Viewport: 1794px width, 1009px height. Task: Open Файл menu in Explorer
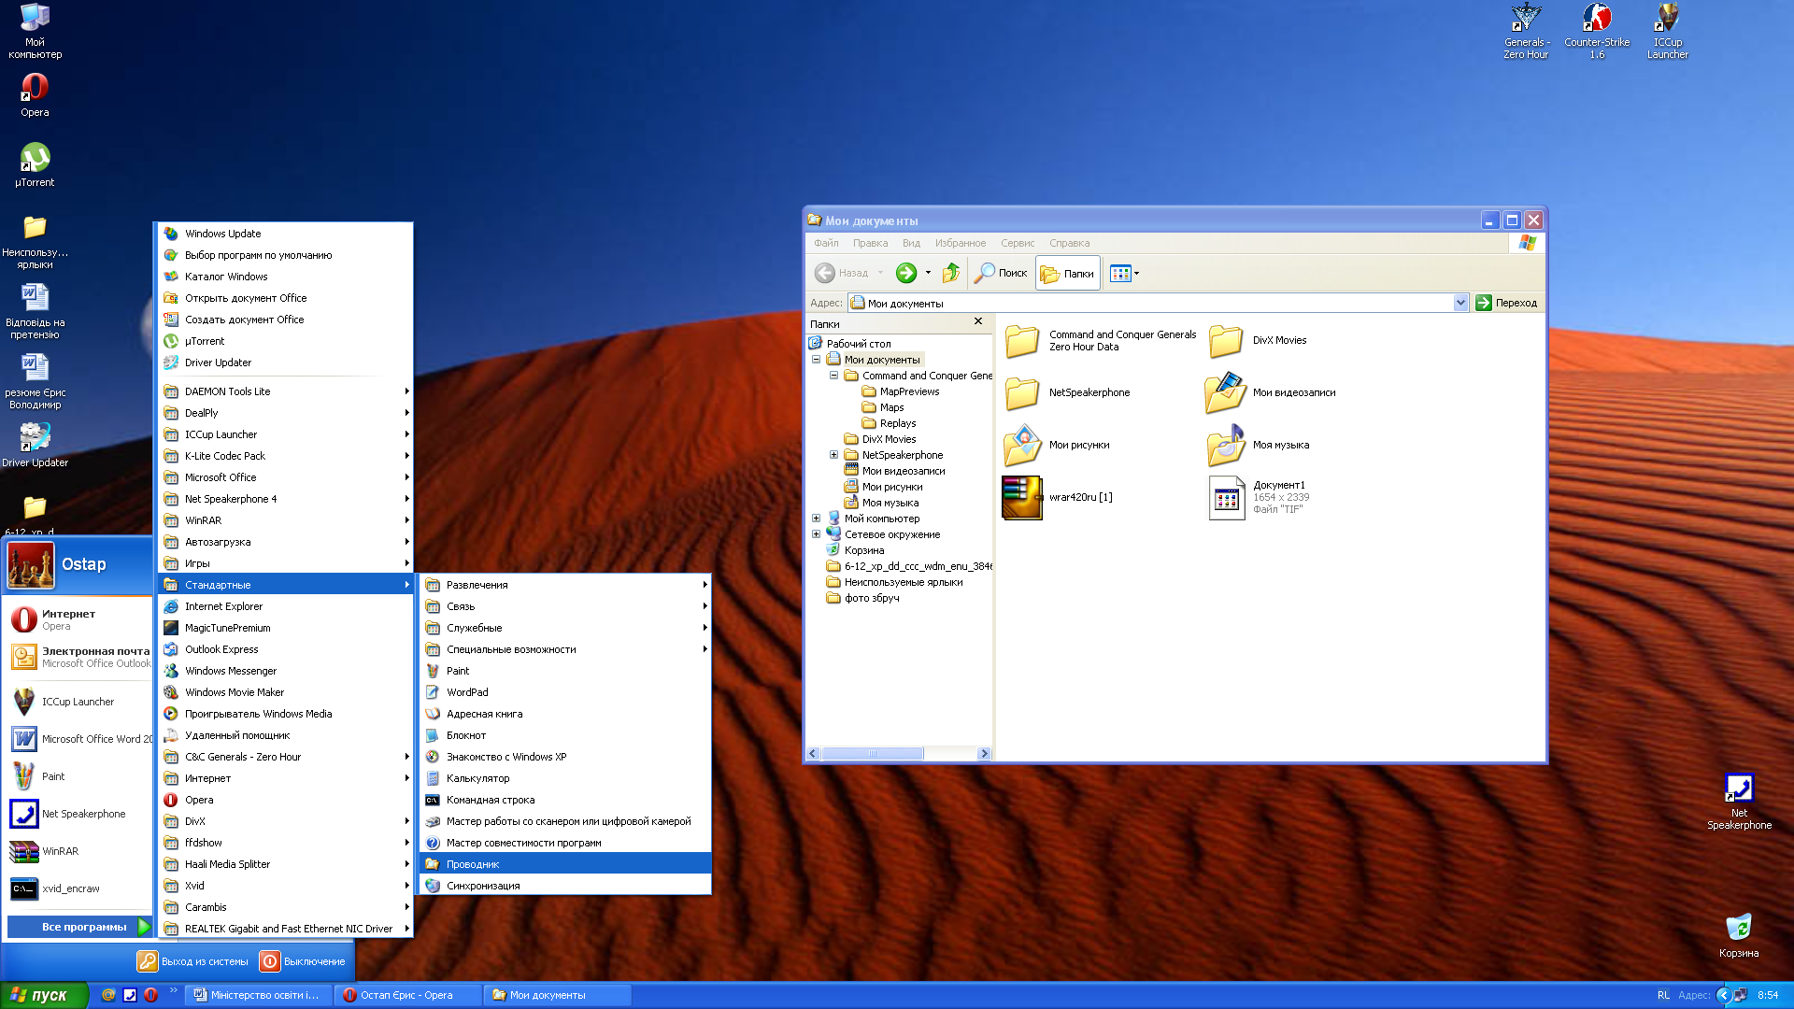(x=826, y=243)
